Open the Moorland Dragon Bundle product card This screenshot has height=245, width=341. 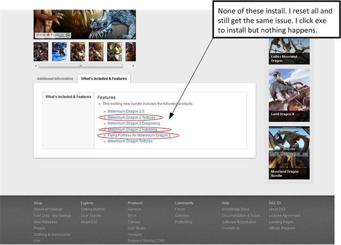point(289,153)
